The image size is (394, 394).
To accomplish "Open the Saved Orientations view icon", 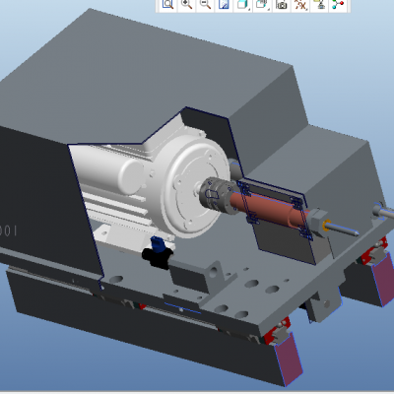I will click(261, 4).
